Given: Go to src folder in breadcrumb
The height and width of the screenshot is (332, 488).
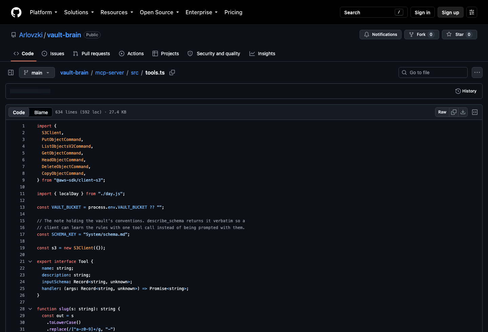Looking at the screenshot, I should pyautogui.click(x=135, y=72).
